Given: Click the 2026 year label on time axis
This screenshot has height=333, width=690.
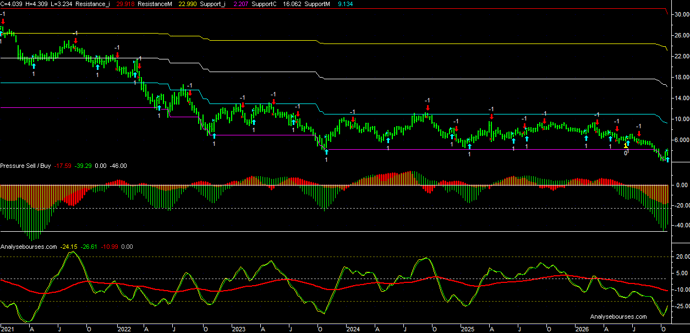Looking at the screenshot, I should click(582, 329).
